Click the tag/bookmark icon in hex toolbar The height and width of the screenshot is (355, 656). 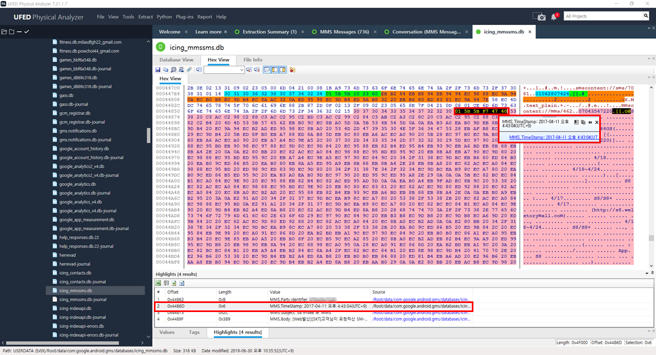tap(189, 70)
